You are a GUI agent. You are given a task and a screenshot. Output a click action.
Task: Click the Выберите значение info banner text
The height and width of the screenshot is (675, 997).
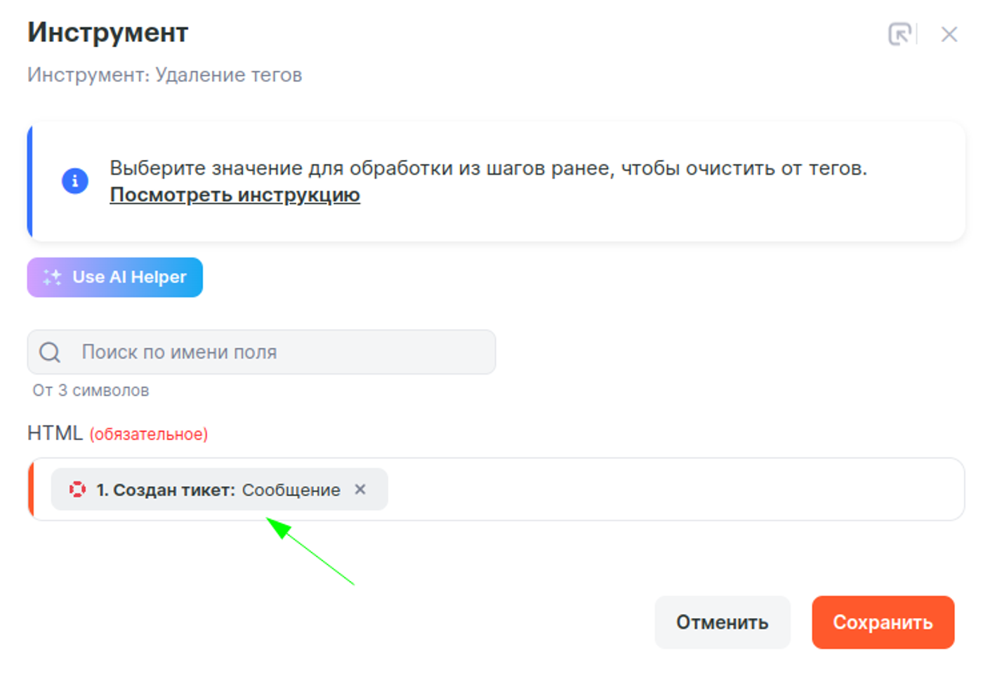488,168
